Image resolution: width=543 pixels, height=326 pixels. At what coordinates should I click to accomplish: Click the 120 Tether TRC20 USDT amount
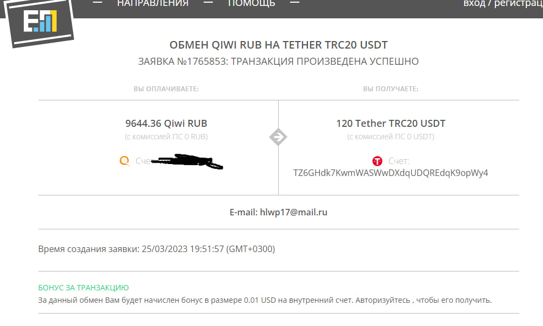click(391, 123)
